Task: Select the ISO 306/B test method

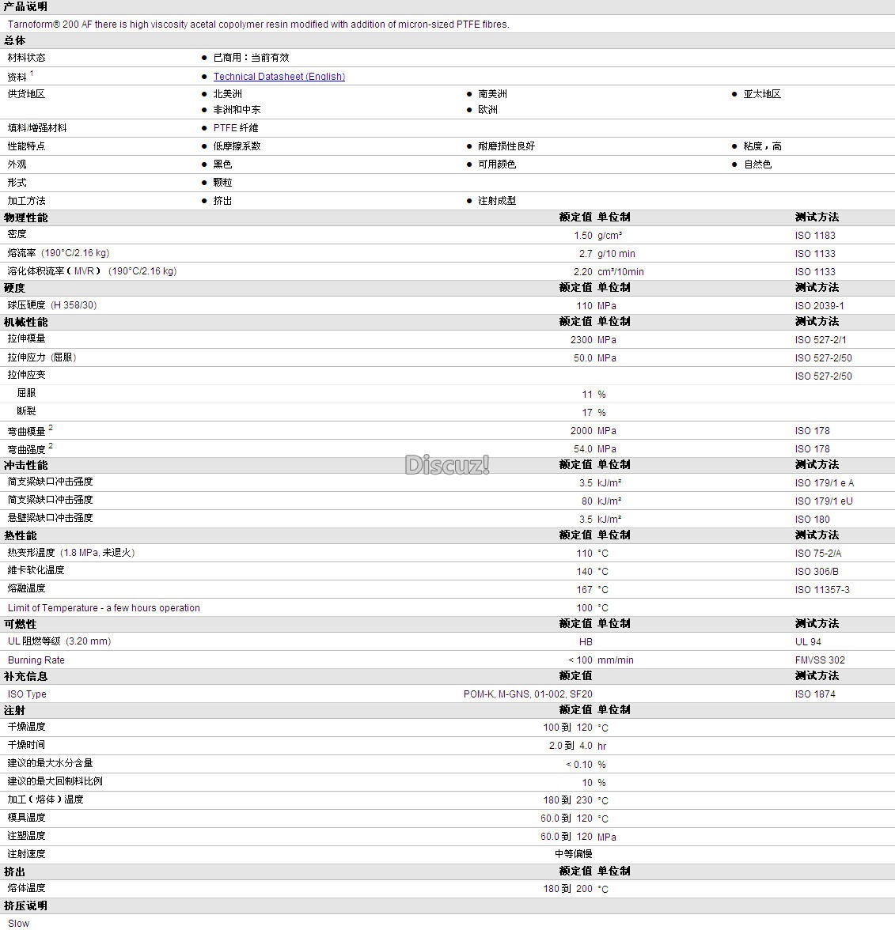Action: 817,572
